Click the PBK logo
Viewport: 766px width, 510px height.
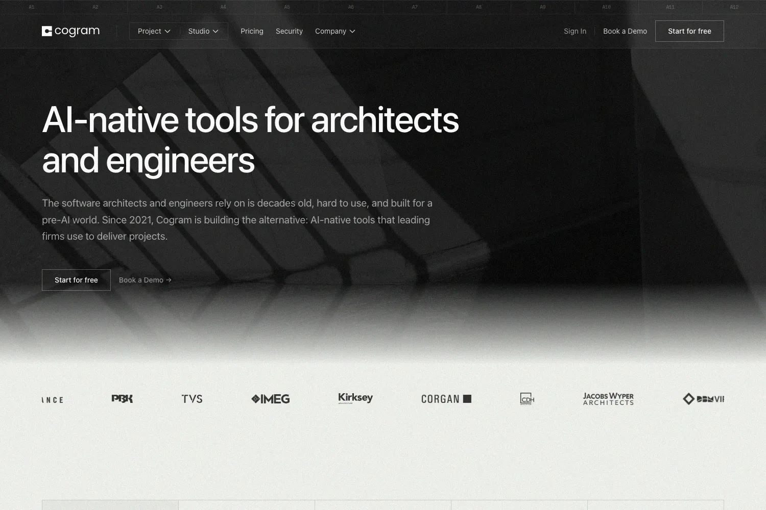pyautogui.click(x=122, y=399)
